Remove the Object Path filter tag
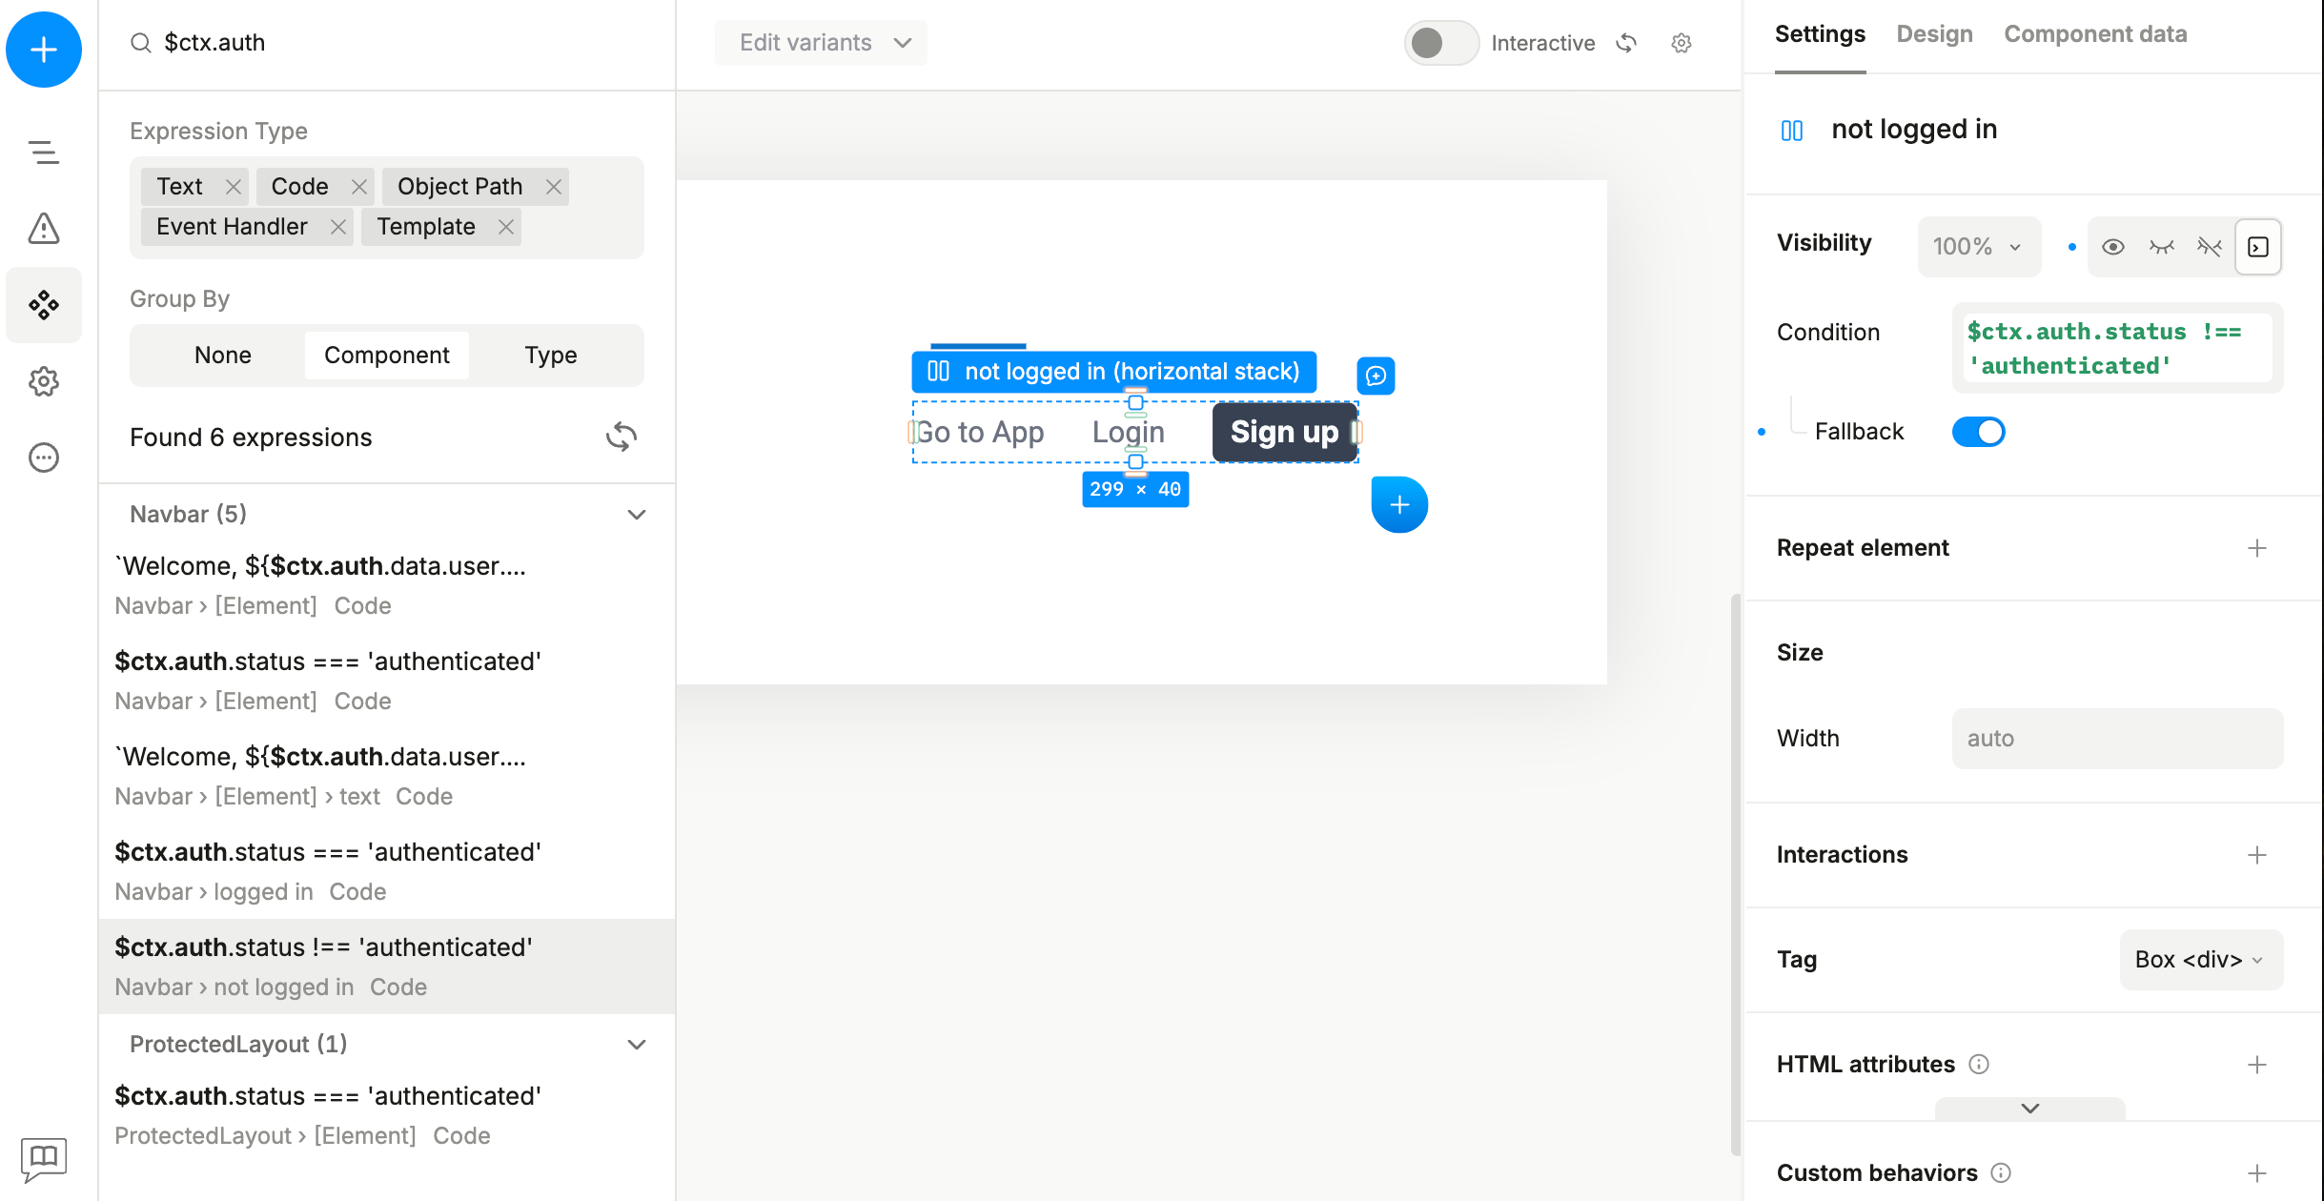The image size is (2324, 1201). pyautogui.click(x=554, y=187)
